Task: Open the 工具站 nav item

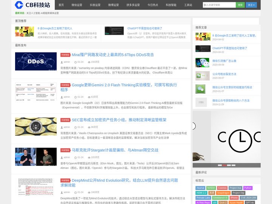Action: tap(188, 5)
